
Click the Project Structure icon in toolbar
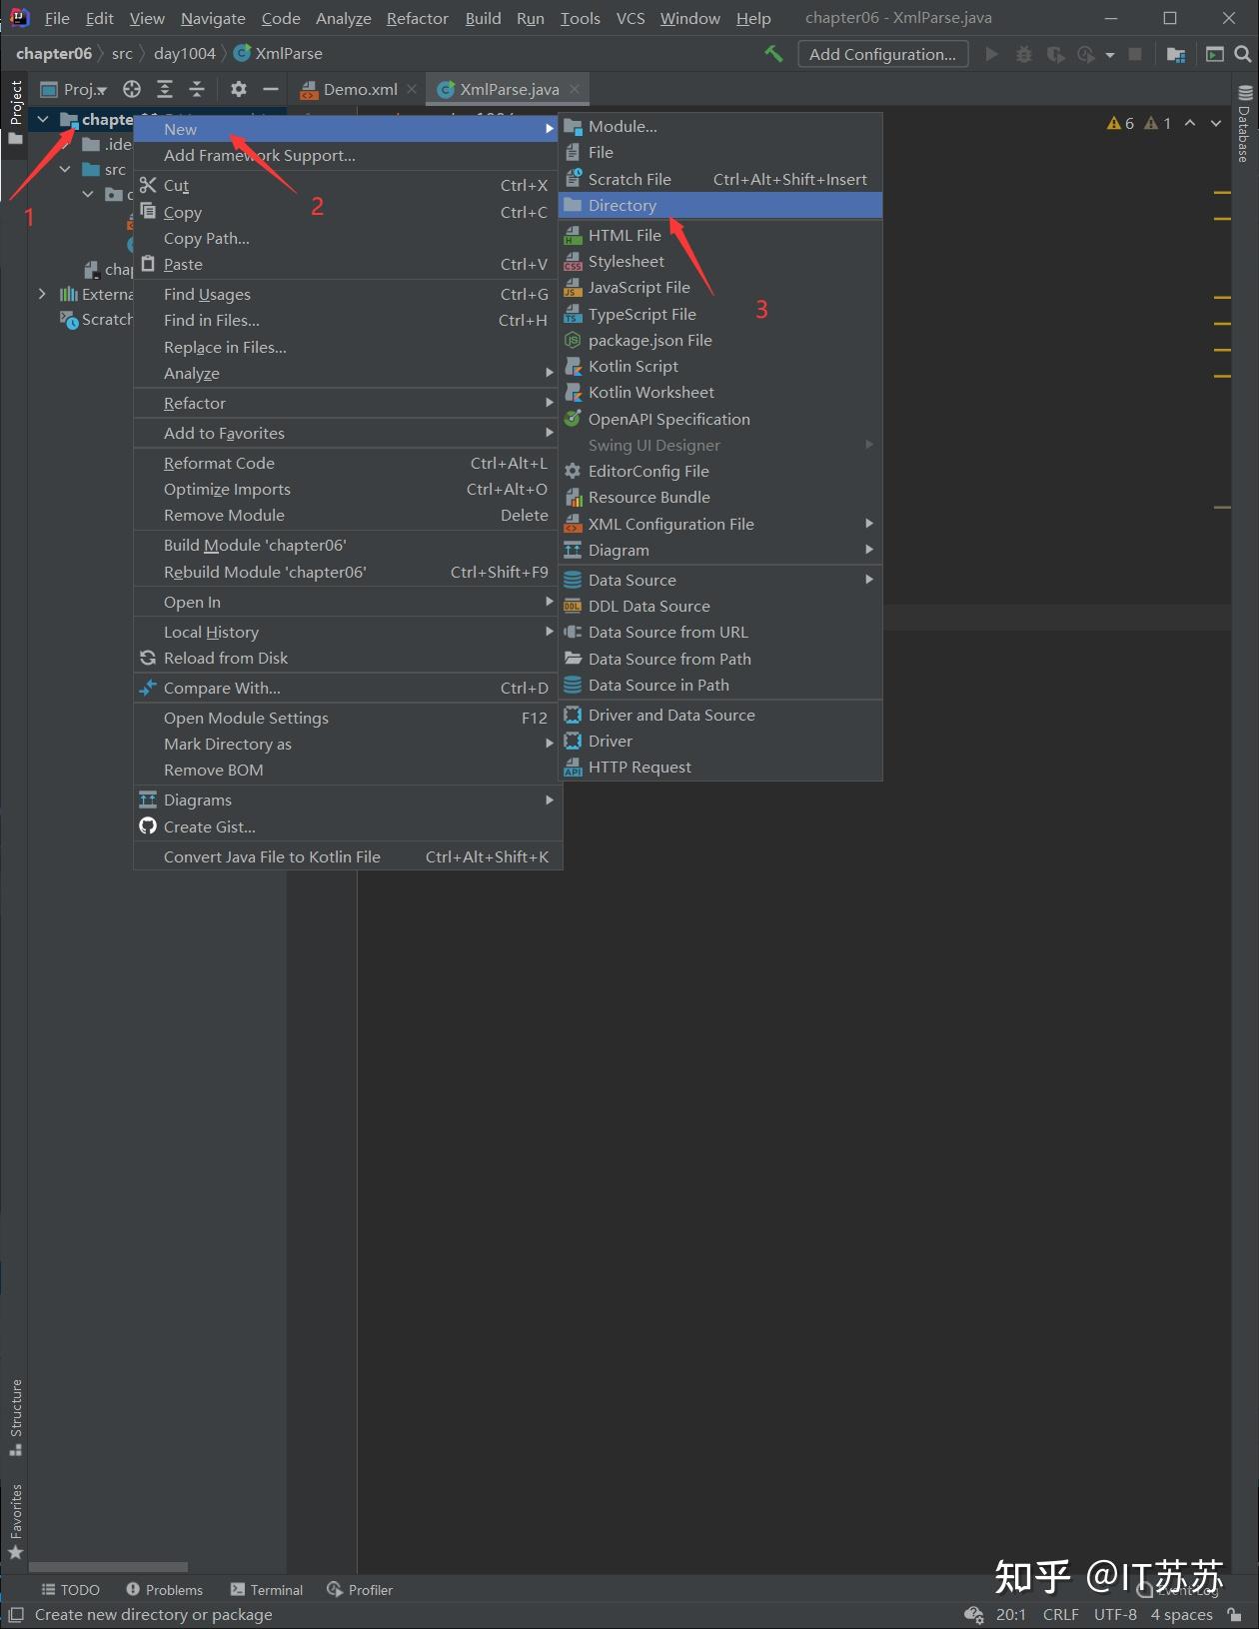[1176, 54]
